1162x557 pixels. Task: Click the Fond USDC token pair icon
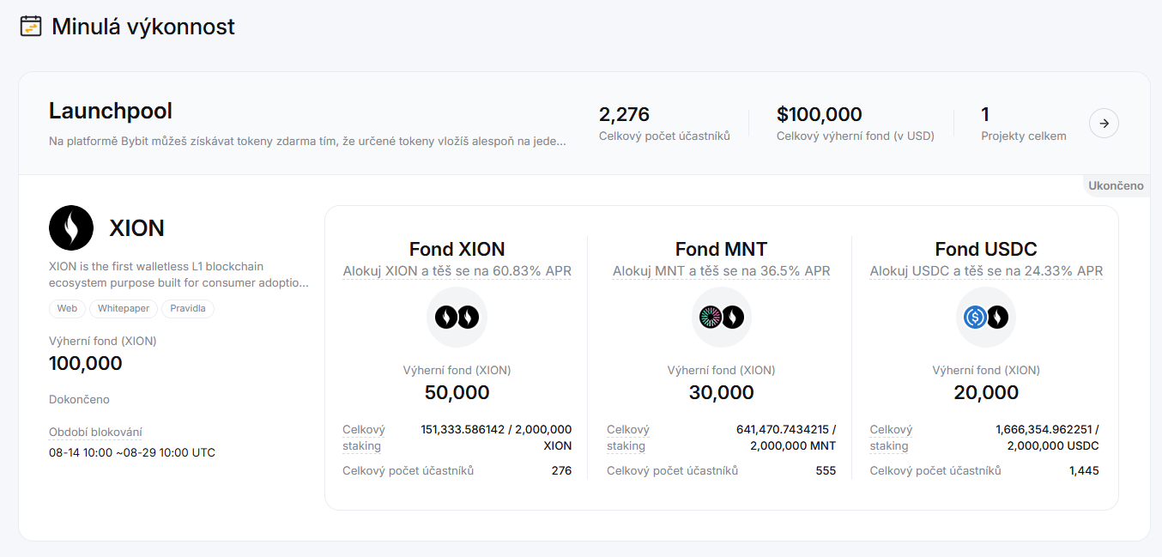point(985,318)
